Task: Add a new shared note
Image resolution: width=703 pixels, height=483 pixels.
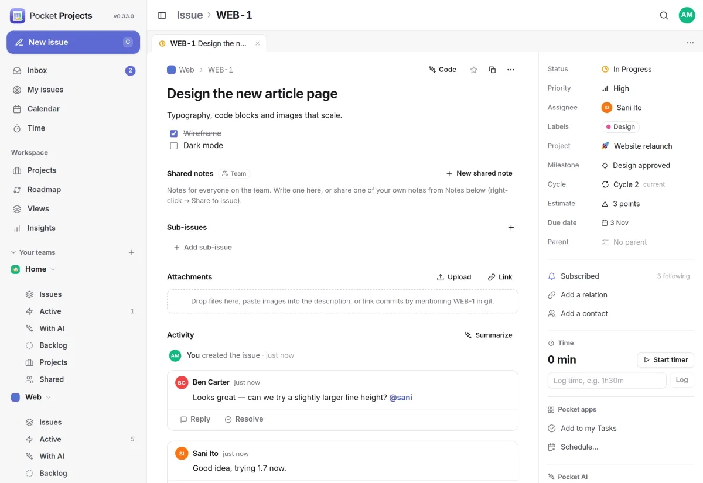Action: pyautogui.click(x=479, y=173)
